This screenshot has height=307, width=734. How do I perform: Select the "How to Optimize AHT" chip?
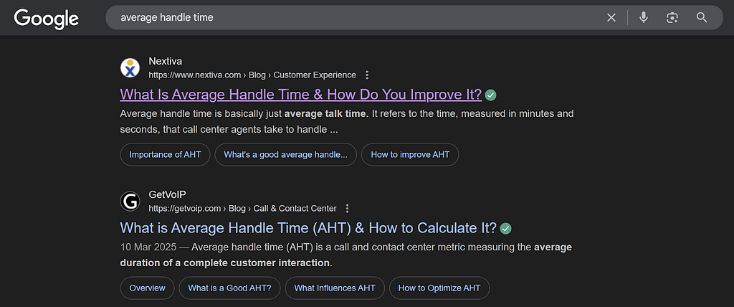(439, 288)
